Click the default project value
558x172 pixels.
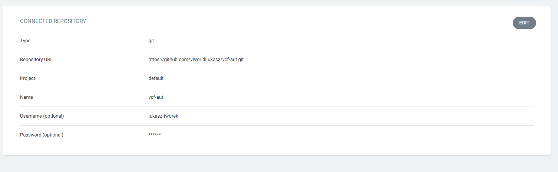point(156,78)
